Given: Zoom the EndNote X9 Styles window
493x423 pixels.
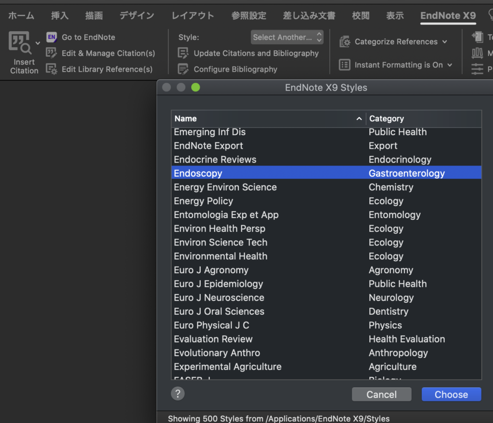Looking at the screenshot, I should click(195, 88).
